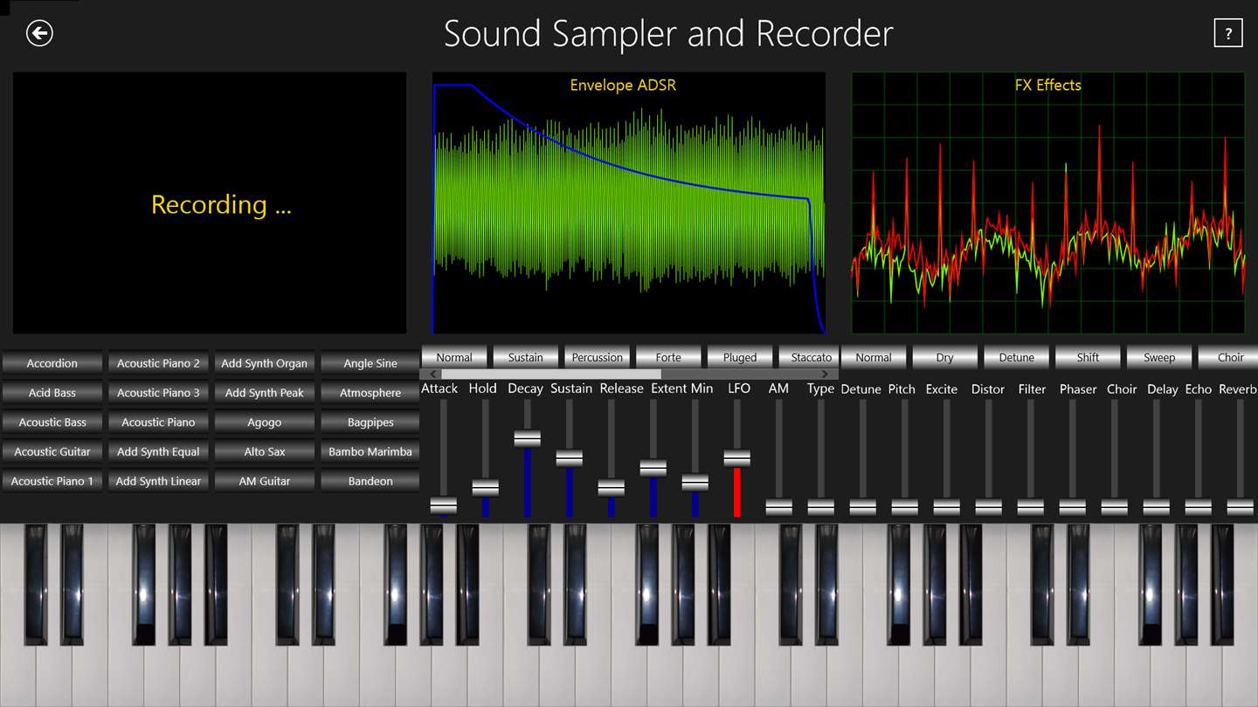Click the Release slider handle
The height and width of the screenshot is (707, 1258).
click(612, 487)
